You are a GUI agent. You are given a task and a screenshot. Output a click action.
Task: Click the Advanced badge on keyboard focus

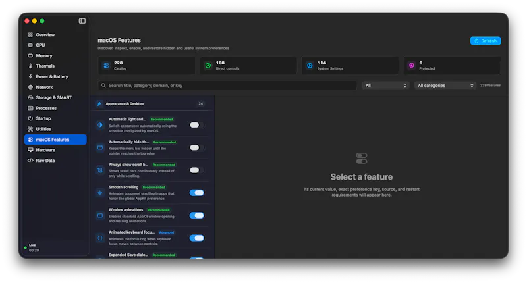167,232
